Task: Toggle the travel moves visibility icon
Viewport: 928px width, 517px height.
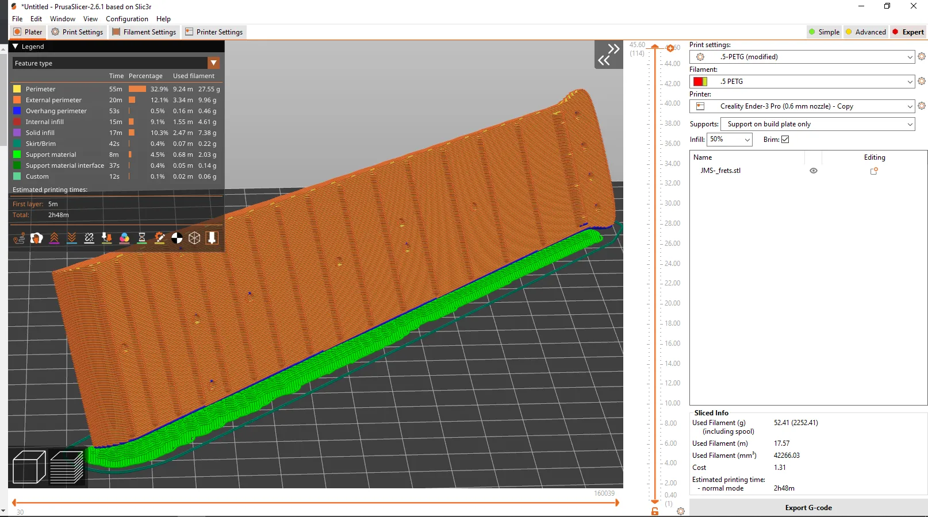Action: pyautogui.click(x=19, y=238)
